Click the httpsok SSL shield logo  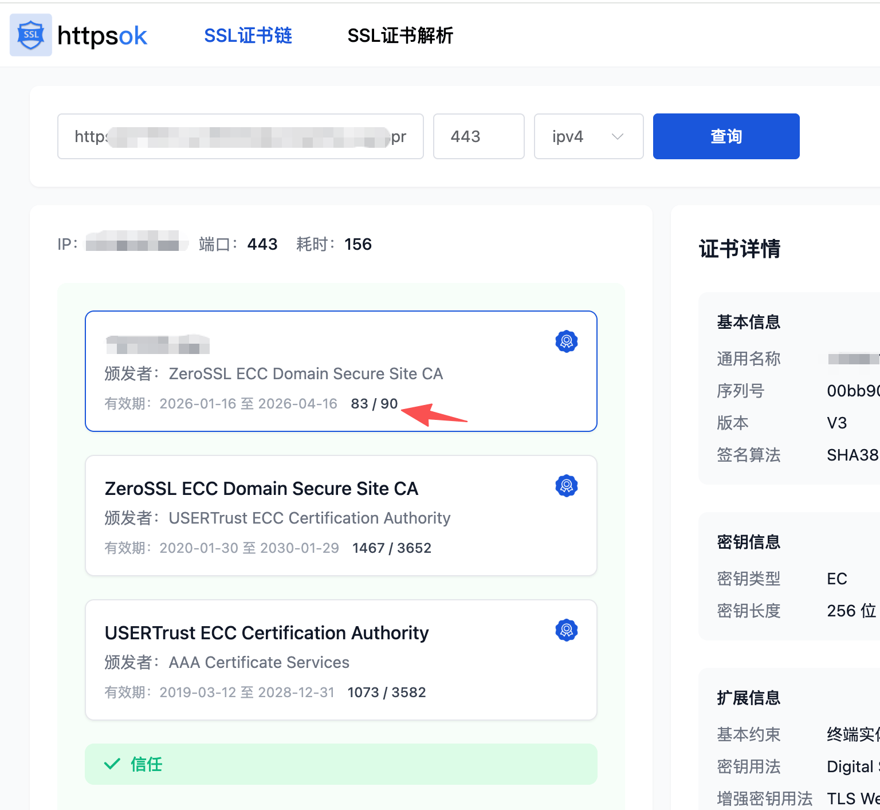click(x=31, y=35)
